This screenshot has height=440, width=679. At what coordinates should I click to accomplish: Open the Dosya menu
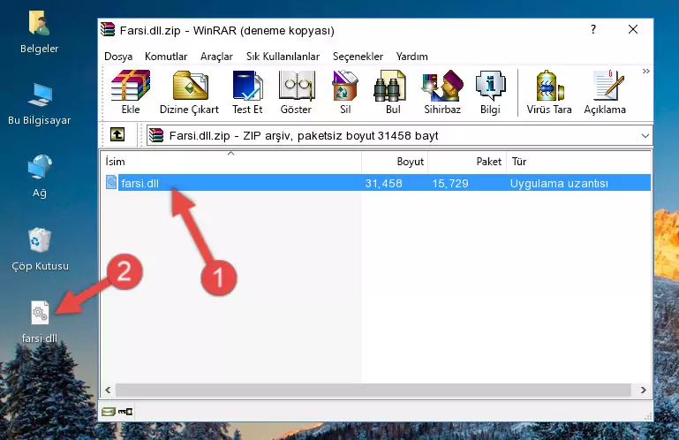[118, 57]
